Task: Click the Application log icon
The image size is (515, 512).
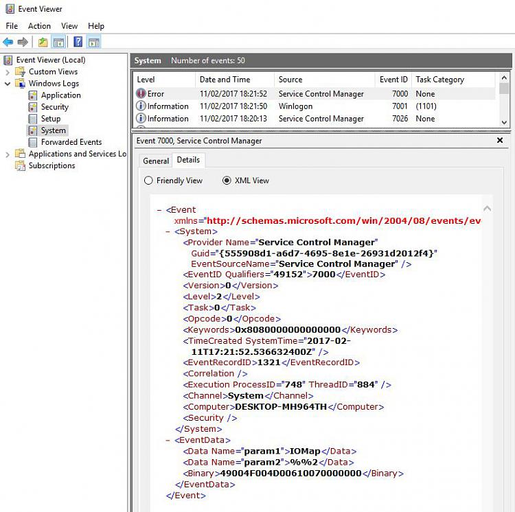Action: point(32,95)
